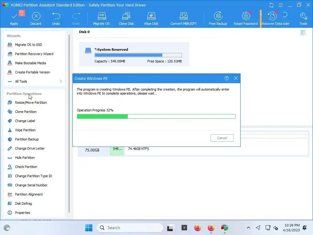The height and width of the screenshot is (235, 313).
Task: Click the 75.00GB disk label
Action: tap(92, 150)
